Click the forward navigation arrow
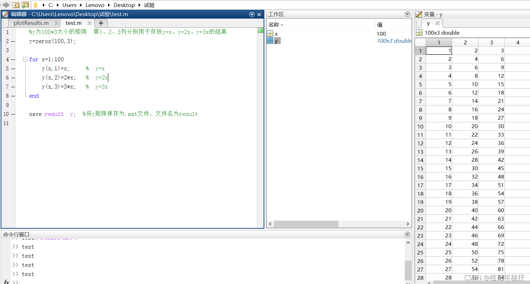530x284 pixels. click(x=6, y=5)
